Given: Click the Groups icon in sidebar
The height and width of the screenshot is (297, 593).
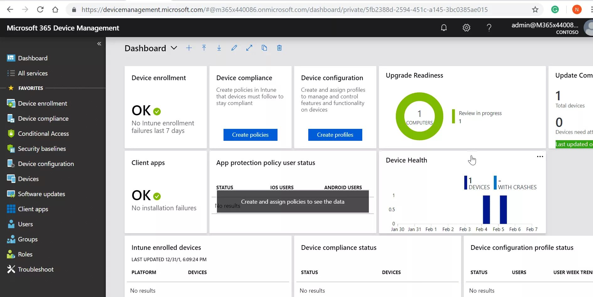Looking at the screenshot, I should (11, 239).
